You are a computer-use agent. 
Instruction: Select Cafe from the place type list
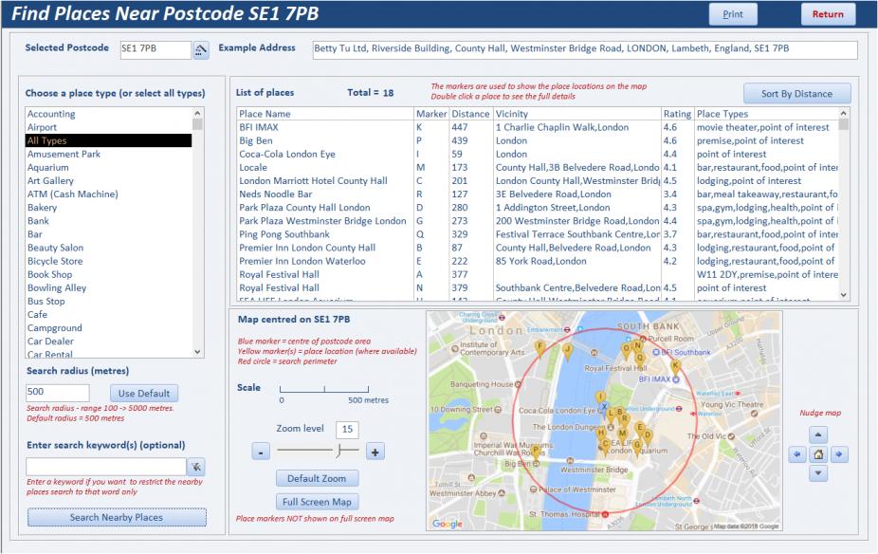(x=37, y=315)
